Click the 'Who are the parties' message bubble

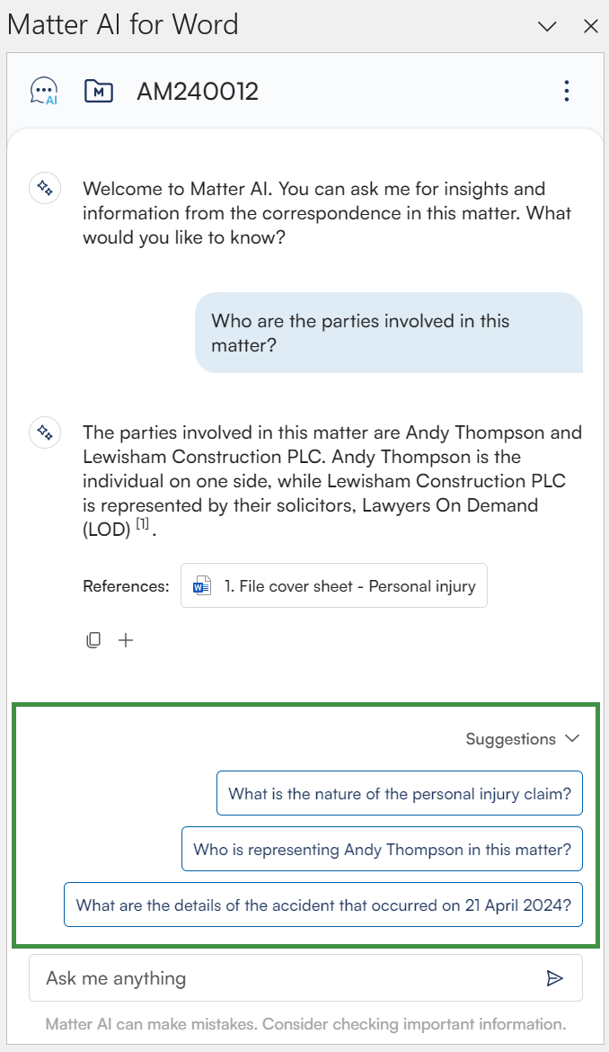(x=389, y=333)
